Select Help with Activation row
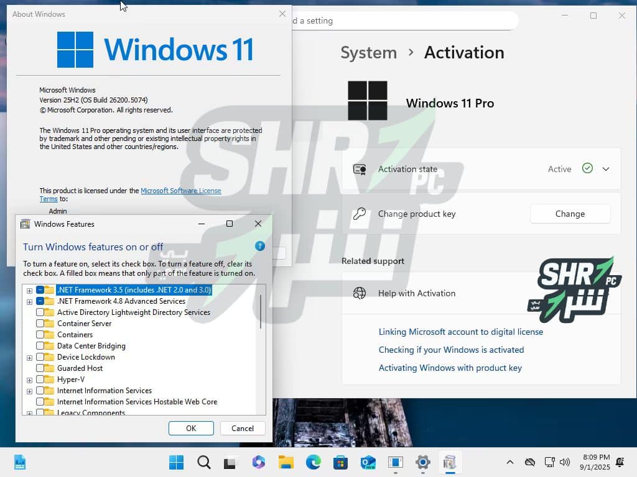Screen dimensions: 637x477 tap(481, 293)
